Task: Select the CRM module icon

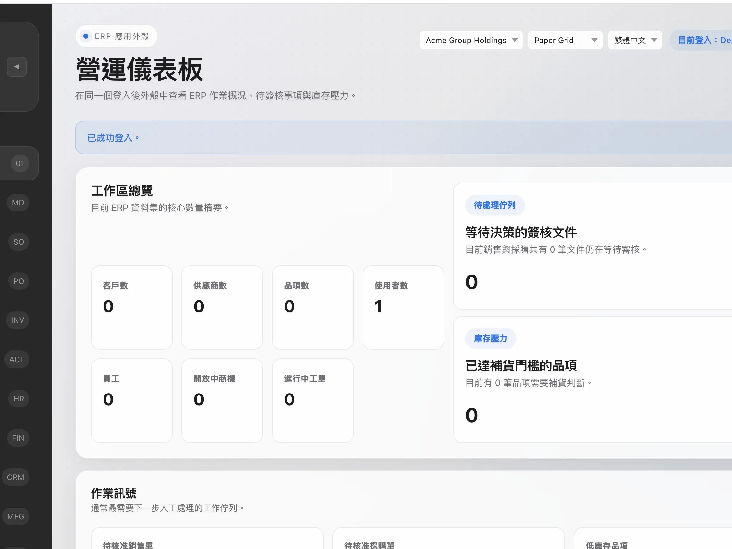Action: point(15,477)
